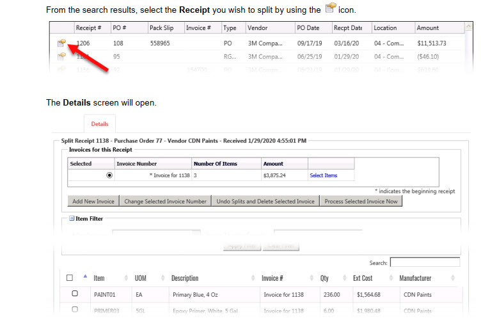Click sort arrows on Qty column
The image size is (490, 325).
(343, 278)
